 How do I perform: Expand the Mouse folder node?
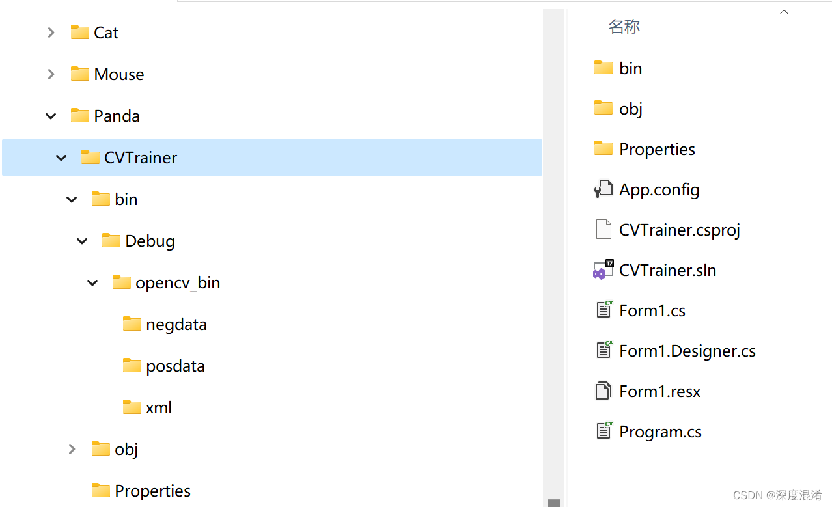tap(51, 74)
